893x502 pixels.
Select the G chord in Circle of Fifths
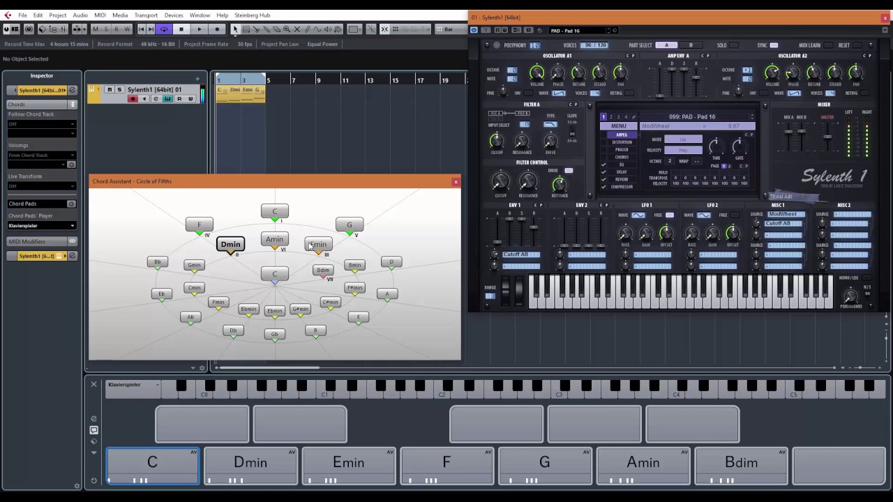click(x=349, y=225)
